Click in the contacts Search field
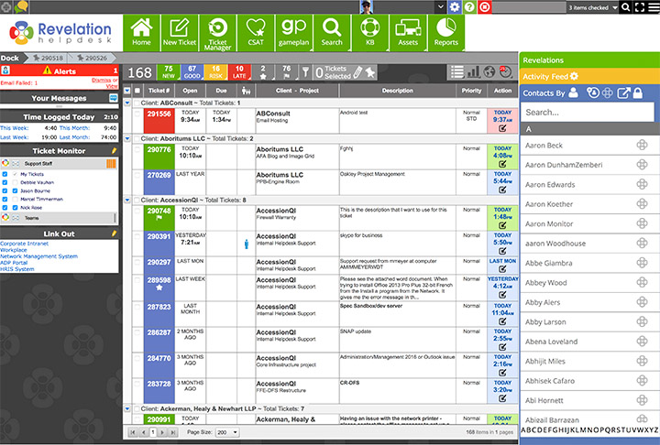660x445 pixels. point(588,113)
